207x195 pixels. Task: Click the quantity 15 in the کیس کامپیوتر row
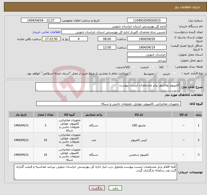point(45,140)
